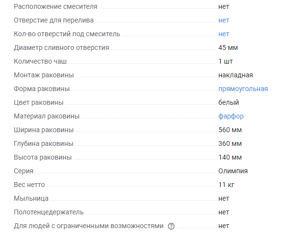Open the 'нет' link for Кол-во отверстий под смеситель

click(x=224, y=34)
